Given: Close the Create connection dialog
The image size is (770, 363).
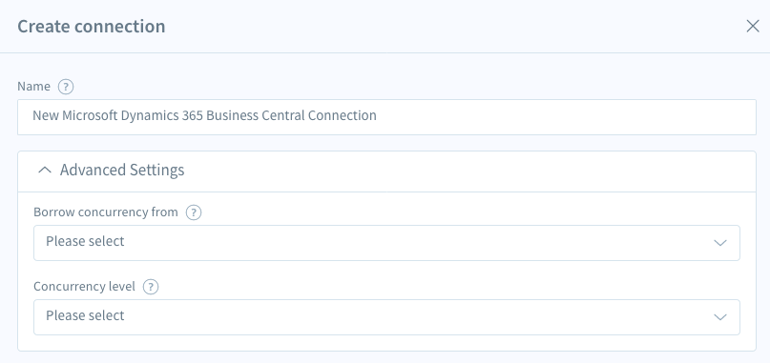Looking at the screenshot, I should [x=752, y=26].
